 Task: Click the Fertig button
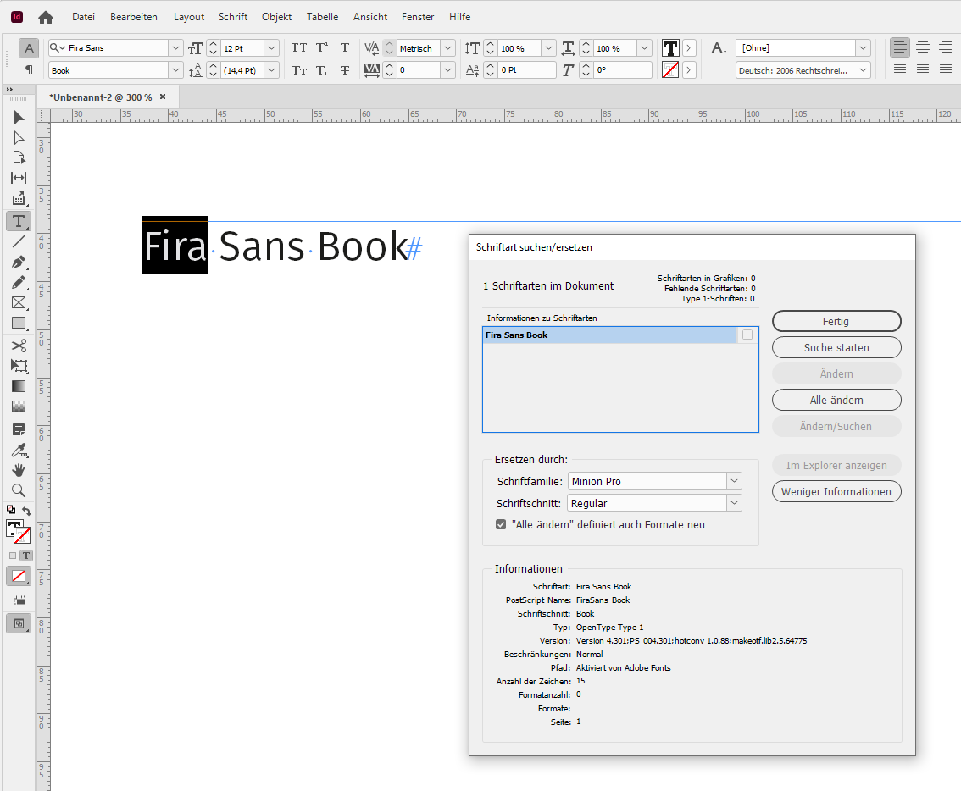(x=836, y=321)
